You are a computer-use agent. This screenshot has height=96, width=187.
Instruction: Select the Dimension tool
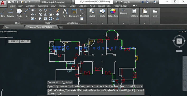(74, 13)
